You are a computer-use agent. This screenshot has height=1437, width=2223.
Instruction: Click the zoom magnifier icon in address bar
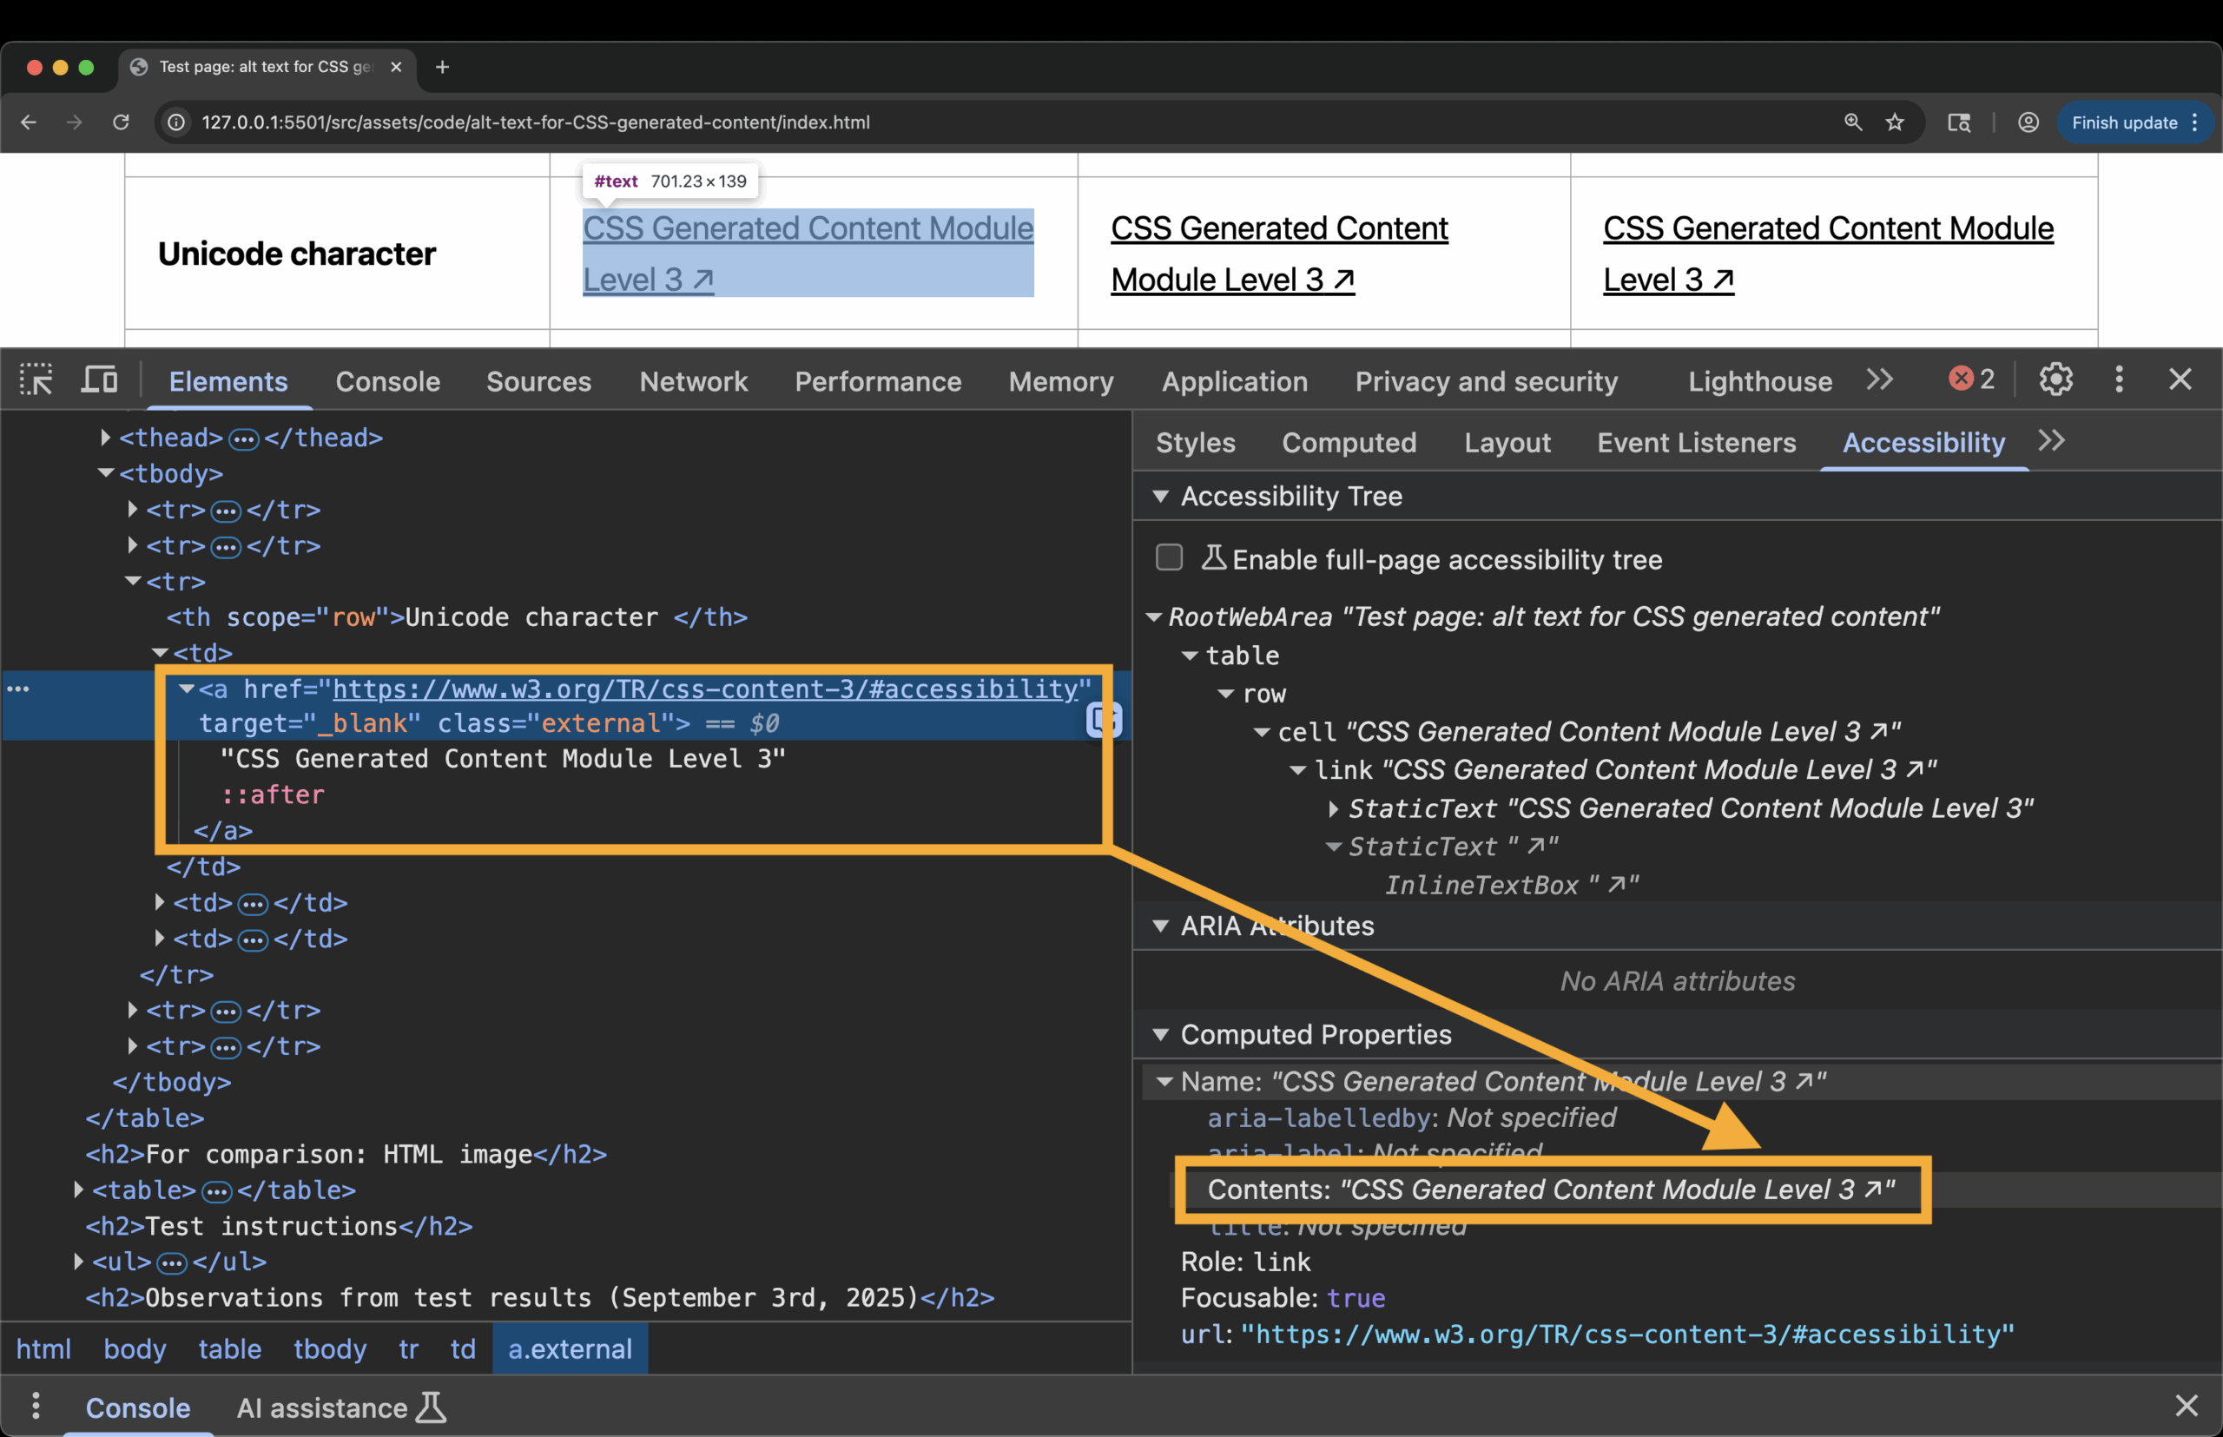1852,122
